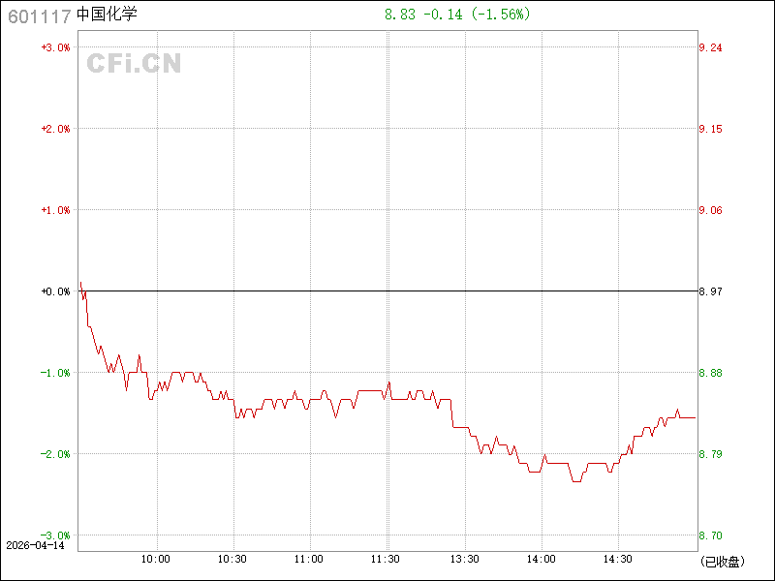Select the 10:00 time axis label
Image resolution: width=775 pixels, height=581 pixels.
(x=156, y=560)
